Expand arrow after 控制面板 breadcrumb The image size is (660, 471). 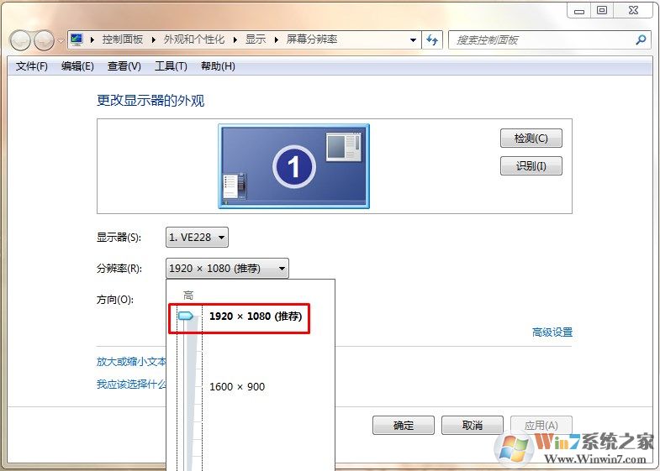click(153, 40)
